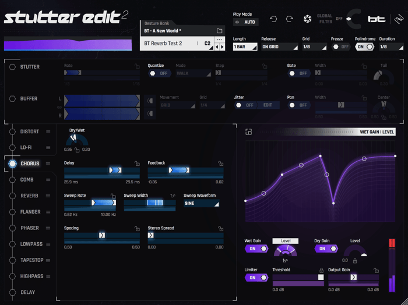This screenshot has width=408, height=305.
Task: Open the Duration 1/8 dropdown
Action: [x=391, y=47]
